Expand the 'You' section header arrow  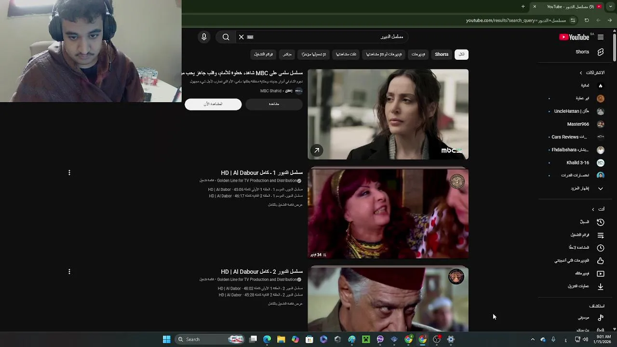pos(593,209)
